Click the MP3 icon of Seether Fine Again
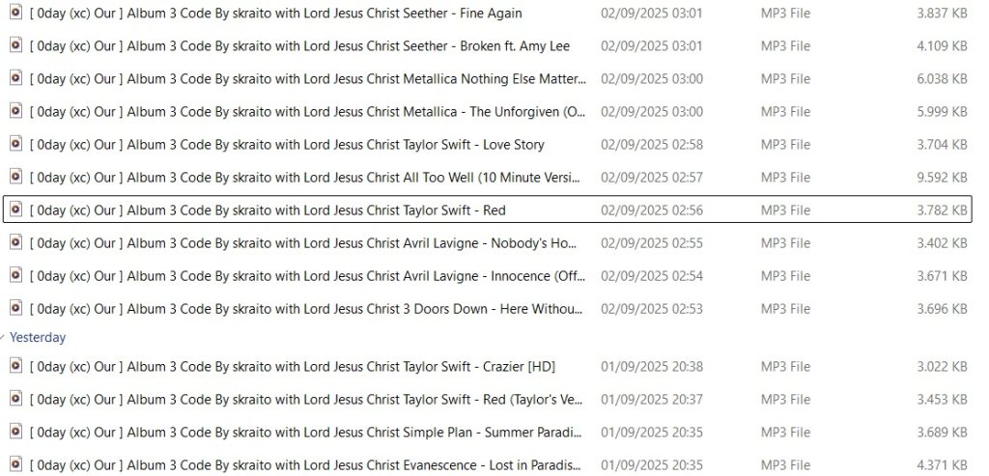Viewport: 989px width, 476px height. pyautogui.click(x=15, y=13)
